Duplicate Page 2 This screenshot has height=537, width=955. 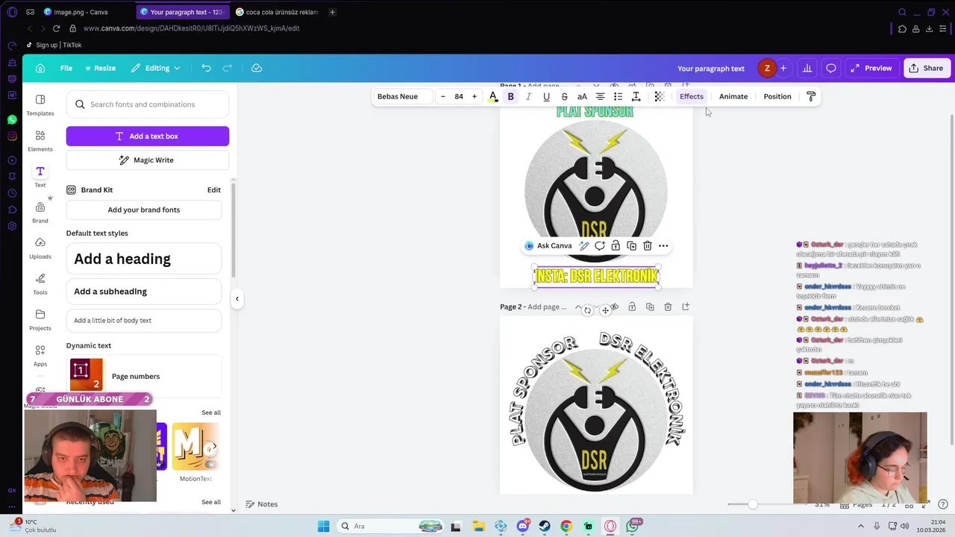pos(650,307)
